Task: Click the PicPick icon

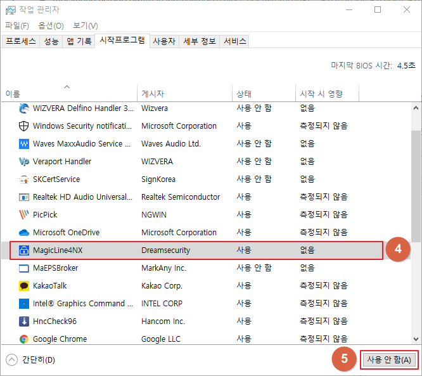Action: click(24, 215)
